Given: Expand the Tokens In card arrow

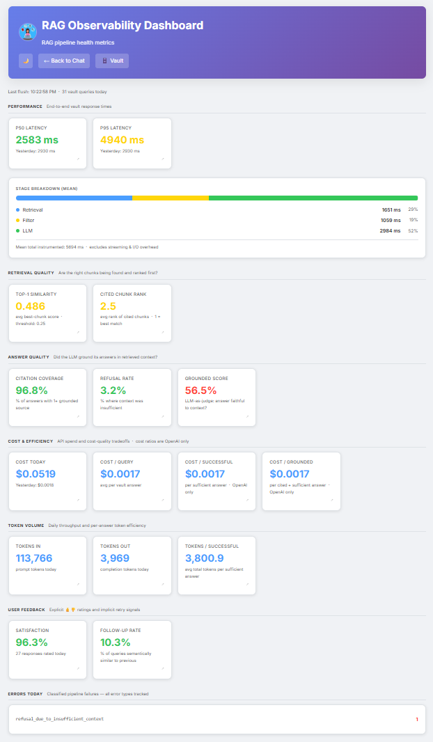Looking at the screenshot, I should click(78, 585).
